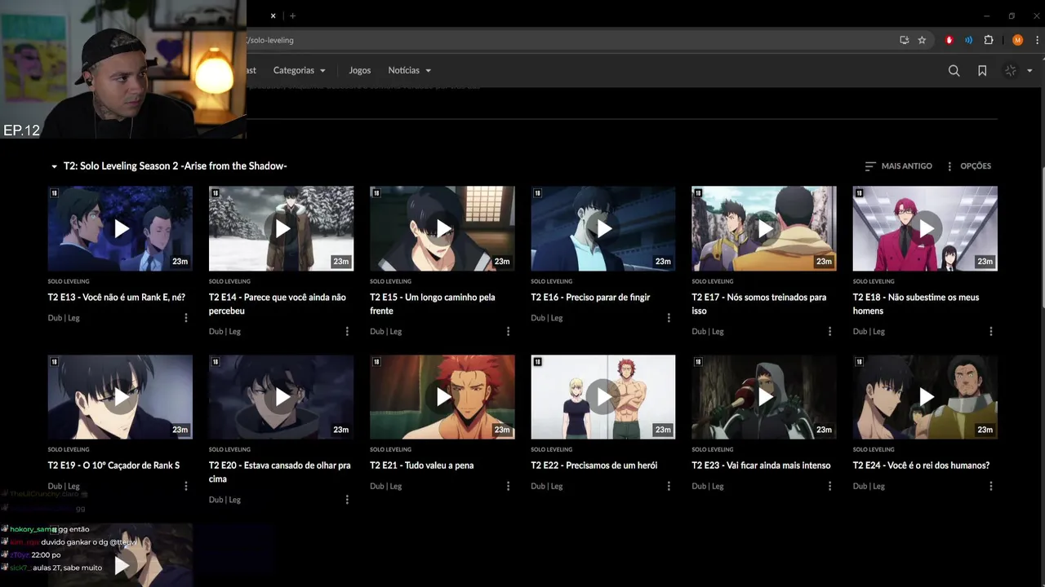Open more options for episode T2 E19
The image size is (1045, 587).
point(186,486)
